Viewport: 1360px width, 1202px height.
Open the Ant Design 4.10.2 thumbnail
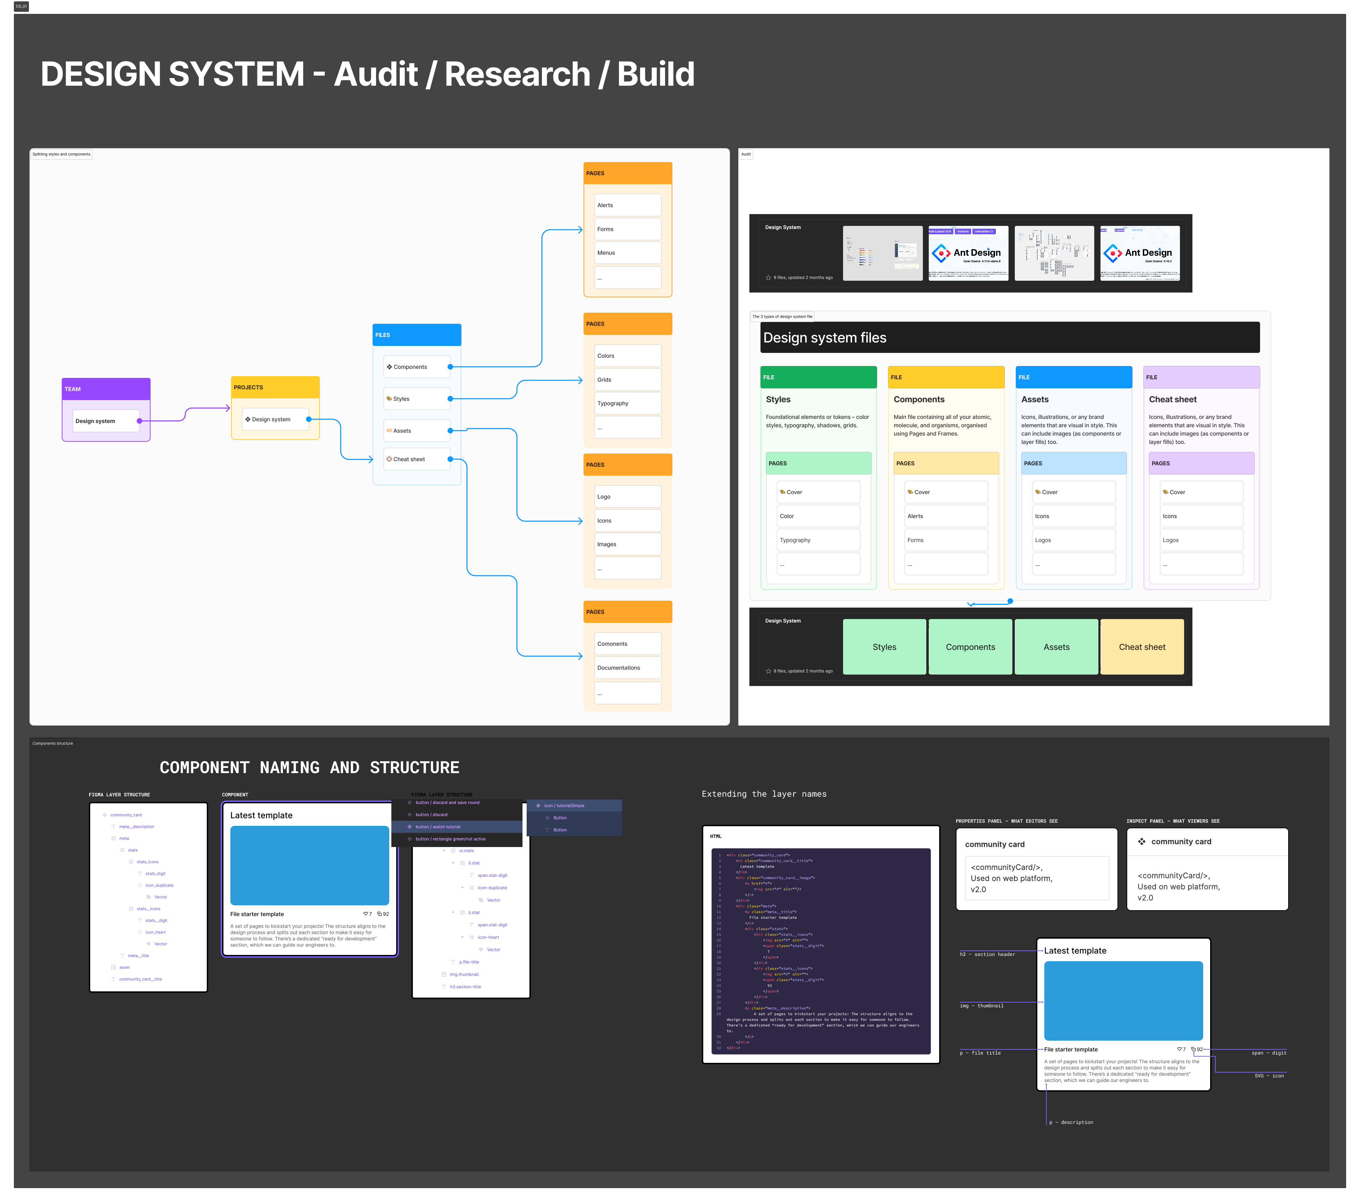click(x=1140, y=253)
